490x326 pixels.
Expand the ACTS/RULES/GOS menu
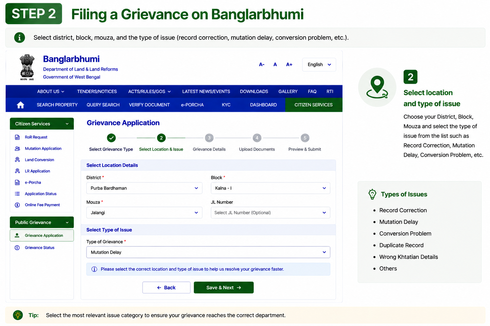[149, 91]
